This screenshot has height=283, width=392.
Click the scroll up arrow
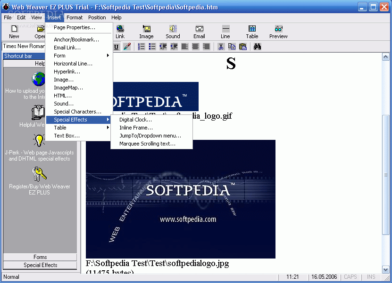pyautogui.click(x=385, y=57)
